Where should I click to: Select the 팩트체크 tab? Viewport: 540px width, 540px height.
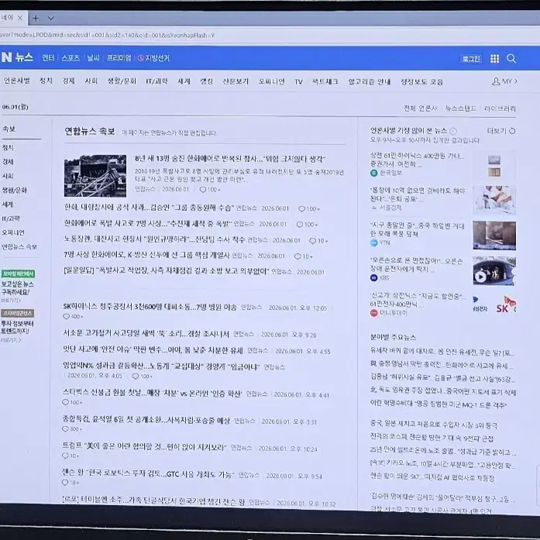(325, 81)
